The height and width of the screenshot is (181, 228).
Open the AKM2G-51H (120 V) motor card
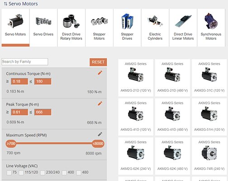pos(209,117)
